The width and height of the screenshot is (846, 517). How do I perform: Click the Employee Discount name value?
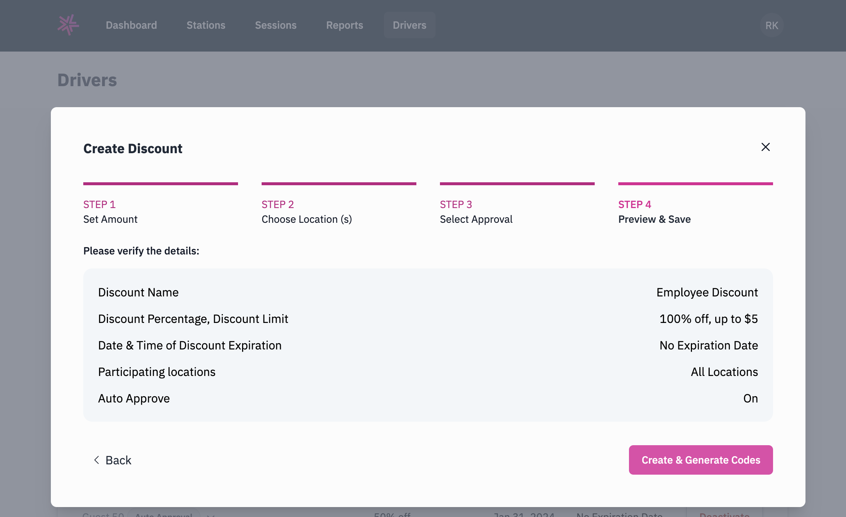click(707, 292)
